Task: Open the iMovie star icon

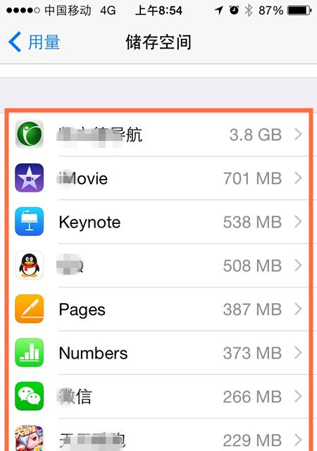Action: click(30, 178)
